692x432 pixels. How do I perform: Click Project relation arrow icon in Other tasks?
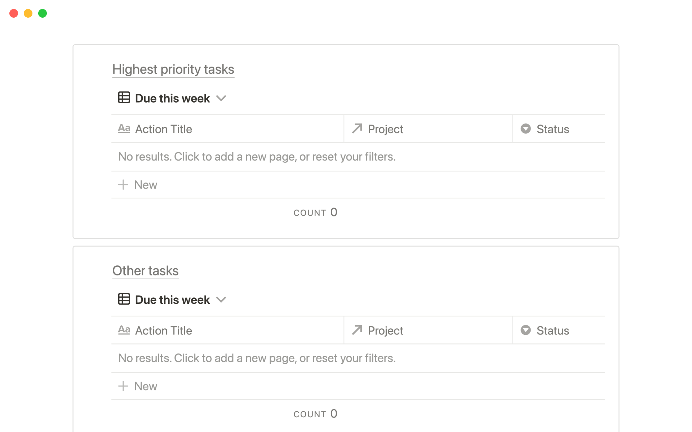(x=357, y=330)
